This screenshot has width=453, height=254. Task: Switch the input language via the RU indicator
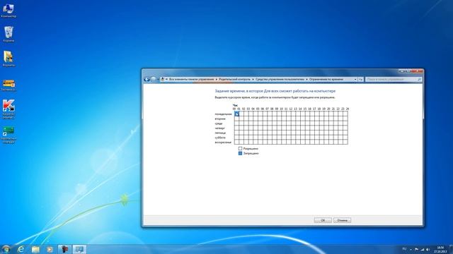(404, 249)
